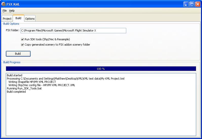Screen dimensions: 202x139
Task: Go to the Options tab
Action: 30,19
